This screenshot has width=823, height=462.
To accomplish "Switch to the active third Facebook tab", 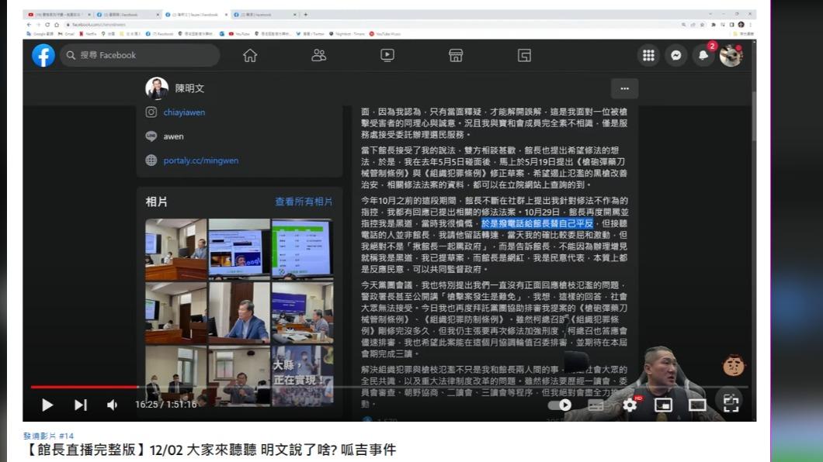I will point(196,15).
